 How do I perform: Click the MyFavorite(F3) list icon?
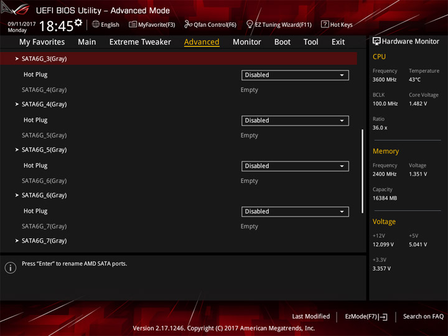click(133, 24)
